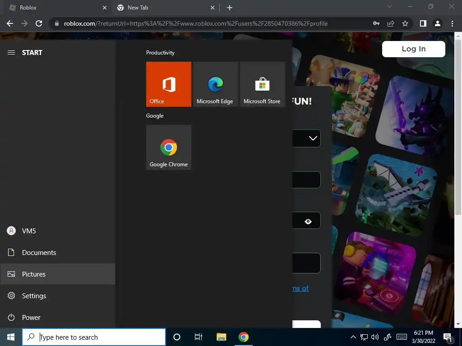Open the Windows Ink pen tray icon
Image resolution: width=462 pixels, height=346 pixels.
click(387, 337)
